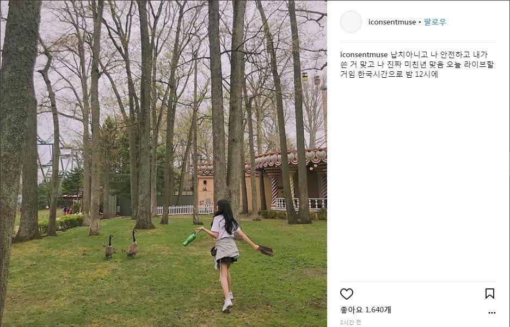Click the green watering can in her hand
Image resolution: width=510 pixels, height=327 pixels.
[x=189, y=239]
